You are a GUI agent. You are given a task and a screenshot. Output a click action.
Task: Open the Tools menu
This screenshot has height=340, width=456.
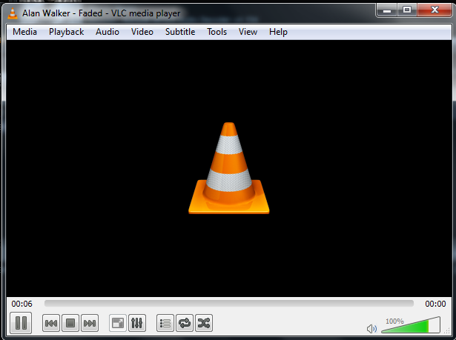pos(217,32)
